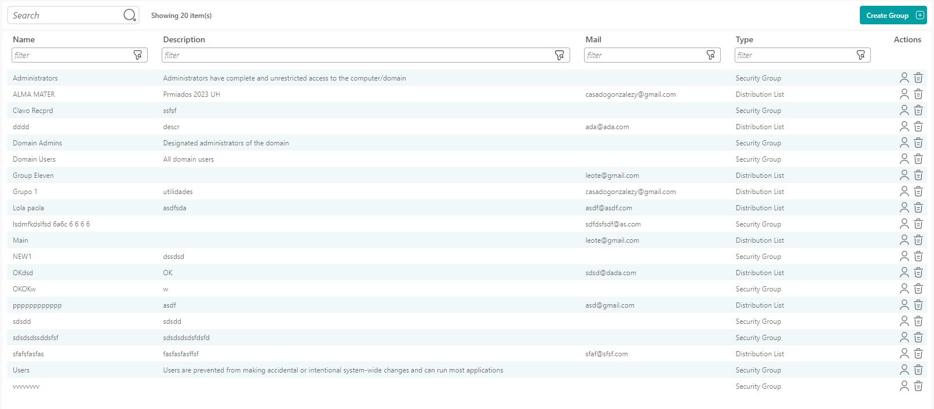Delete ALMA MATER group via trash icon

point(918,94)
